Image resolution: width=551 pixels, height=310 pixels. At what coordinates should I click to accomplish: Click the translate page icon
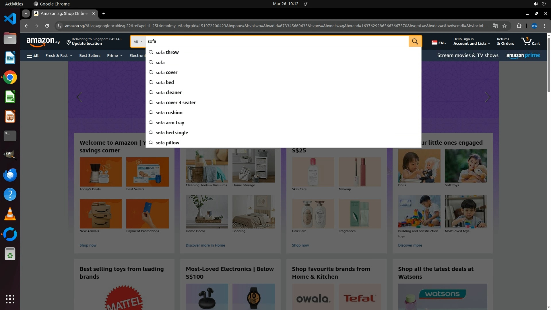[495, 26]
